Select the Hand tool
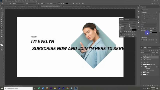The width and height of the screenshot is (160, 90). [2, 36]
